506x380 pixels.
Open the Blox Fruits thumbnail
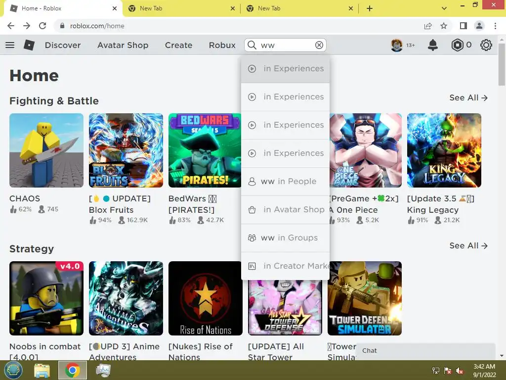click(126, 150)
